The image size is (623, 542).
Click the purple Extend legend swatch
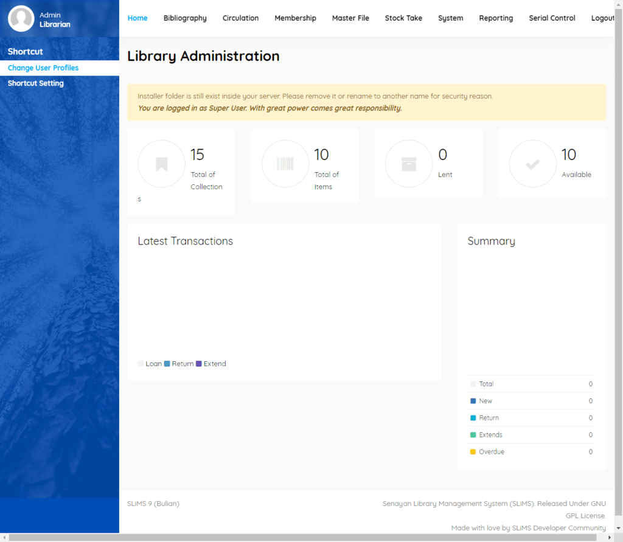click(199, 364)
